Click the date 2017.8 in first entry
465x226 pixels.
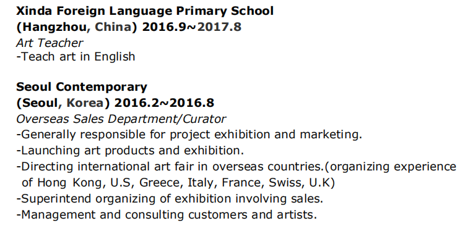219,27
